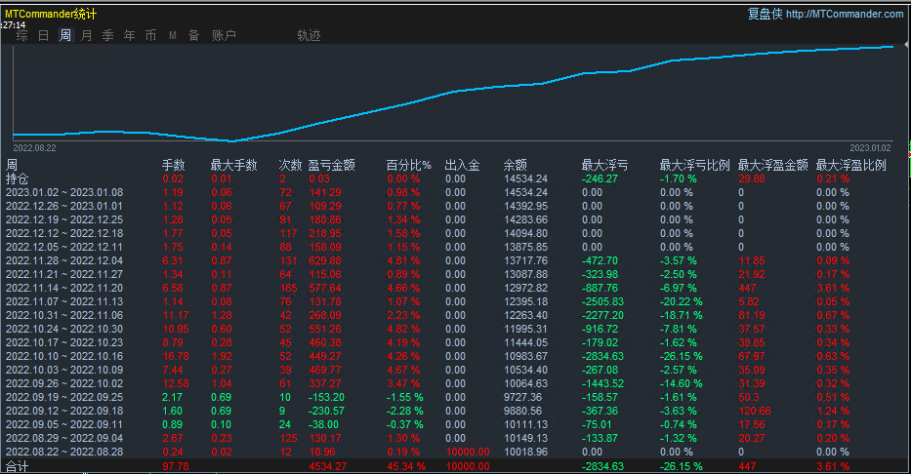911x474 pixels.
Task: Select week row 2022.09.05 ~ 2022.09.11
Action: (455, 424)
